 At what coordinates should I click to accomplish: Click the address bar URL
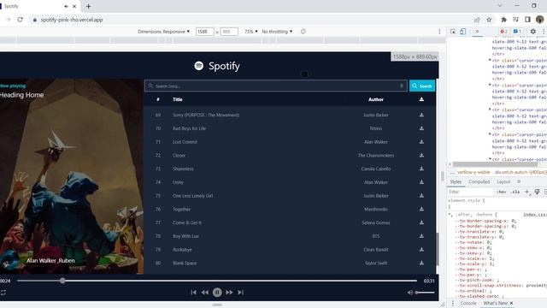click(72, 20)
